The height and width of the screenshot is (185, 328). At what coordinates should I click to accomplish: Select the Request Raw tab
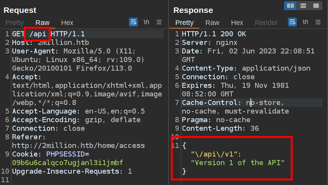[42, 23]
